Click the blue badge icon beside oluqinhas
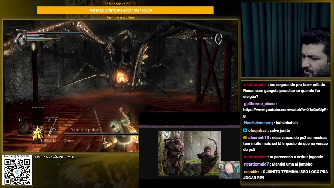Screen dimensions: 334x188 245,130
